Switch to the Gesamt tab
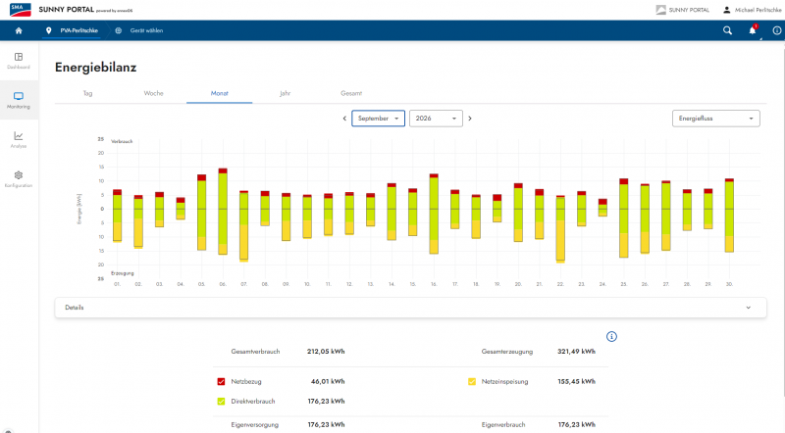Viewport: 785px width, 433px height. (351, 93)
